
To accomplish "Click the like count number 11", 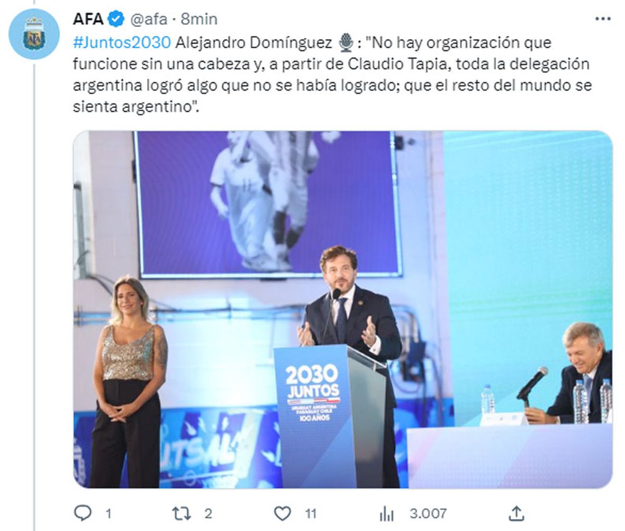I will coord(310,514).
